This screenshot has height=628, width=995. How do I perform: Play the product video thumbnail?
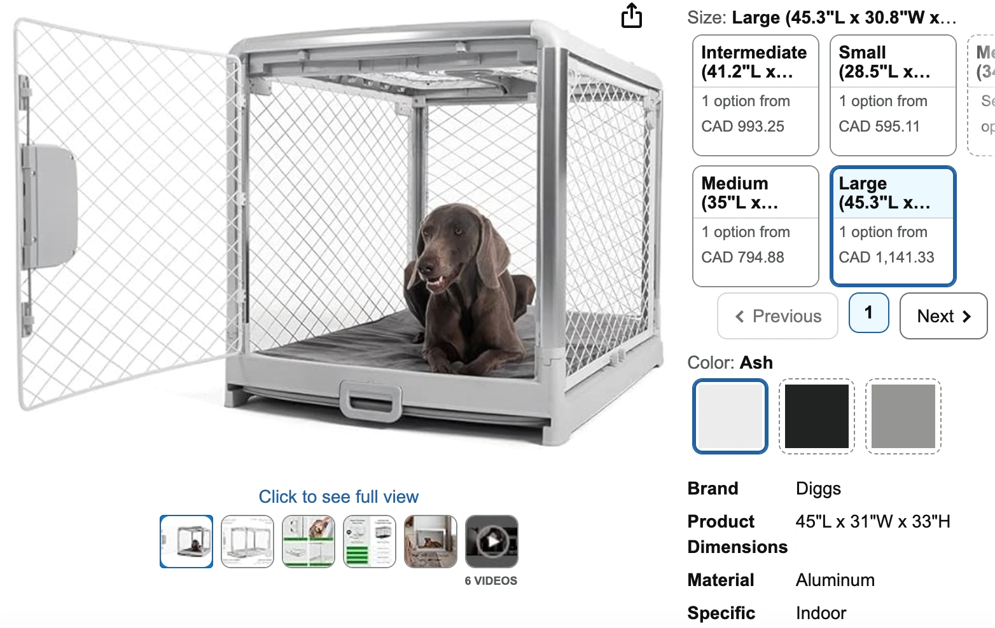click(492, 542)
